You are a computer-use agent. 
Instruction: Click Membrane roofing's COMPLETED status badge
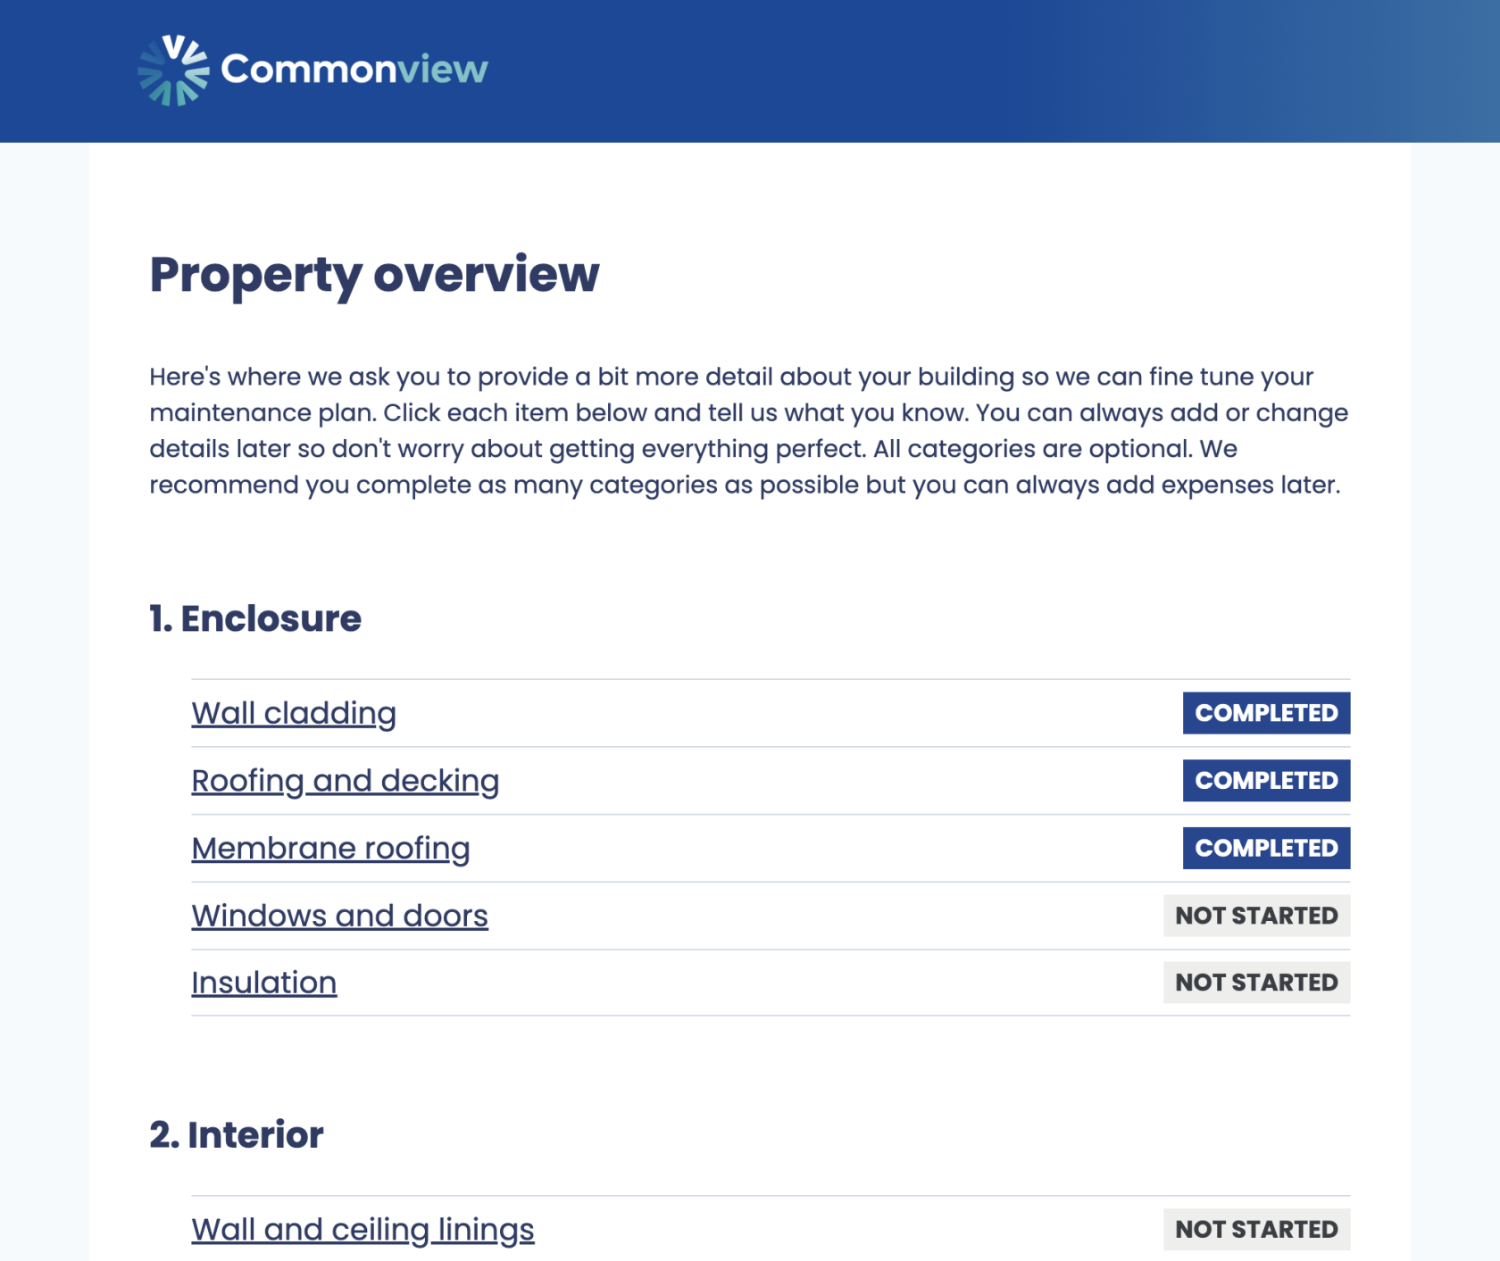coord(1265,848)
